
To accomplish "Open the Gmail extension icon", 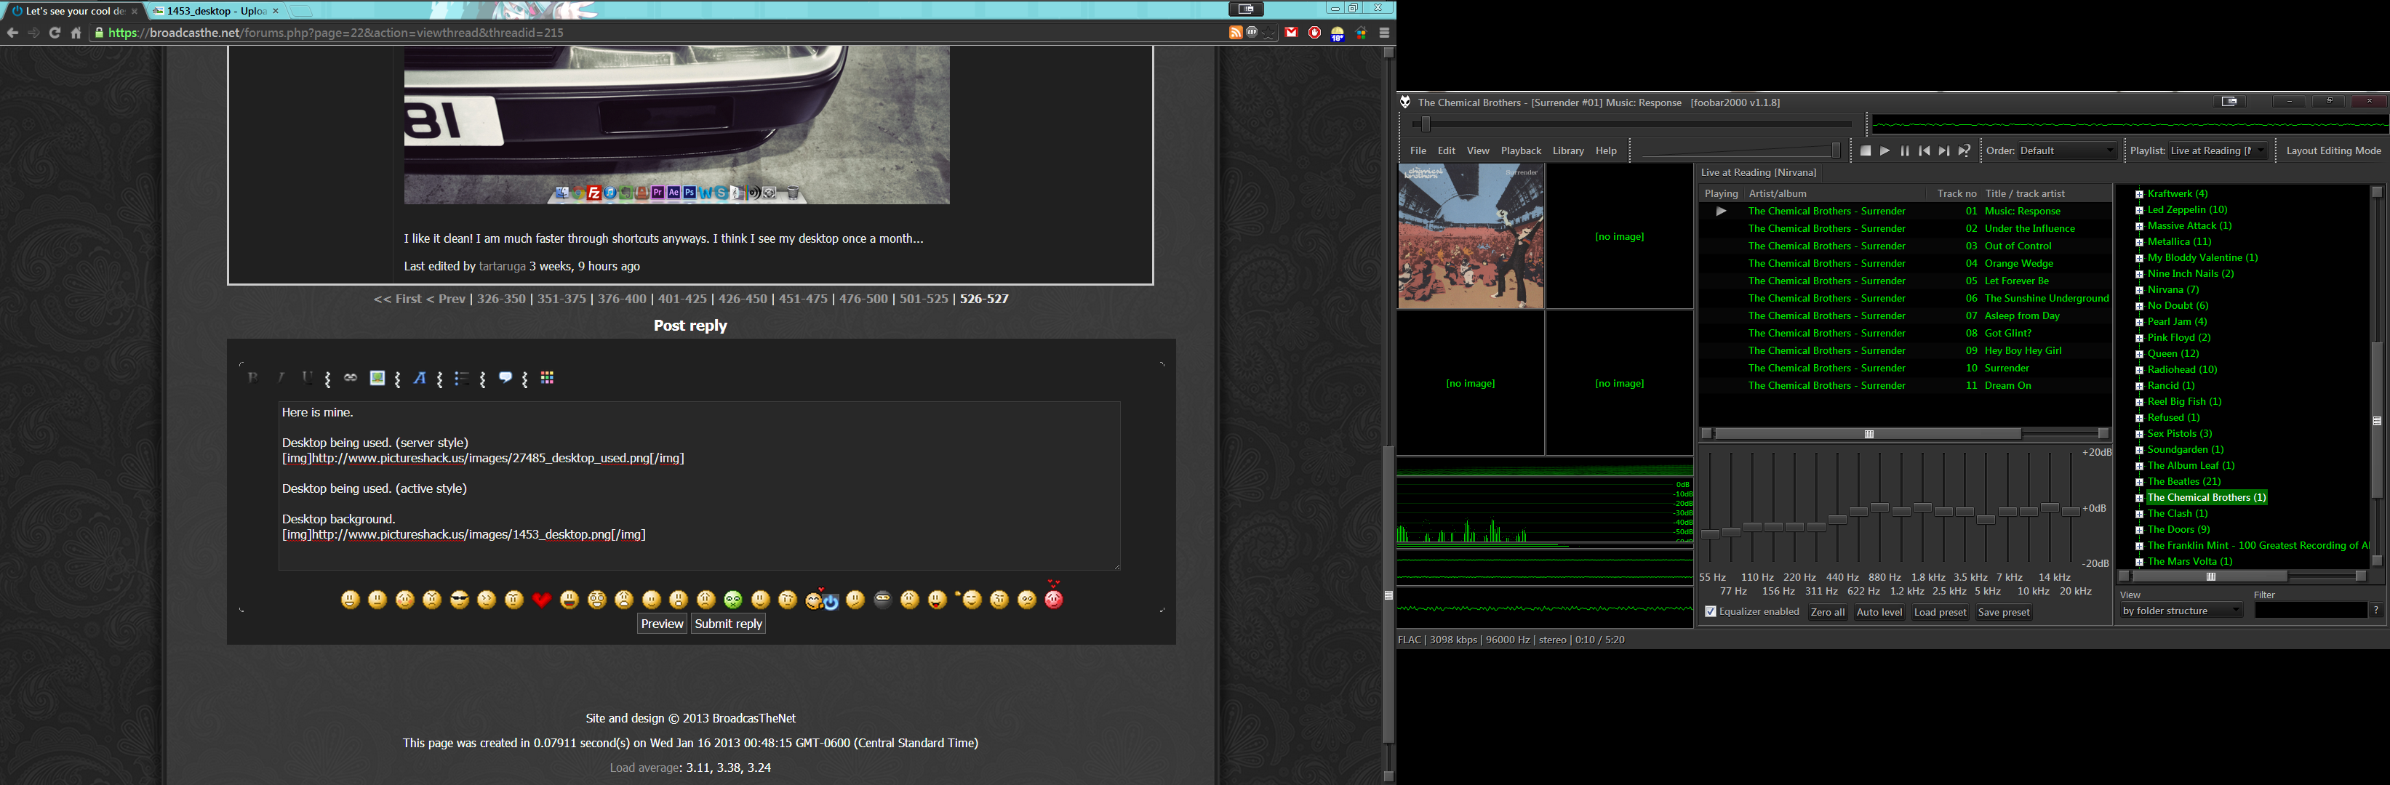I will point(1290,33).
